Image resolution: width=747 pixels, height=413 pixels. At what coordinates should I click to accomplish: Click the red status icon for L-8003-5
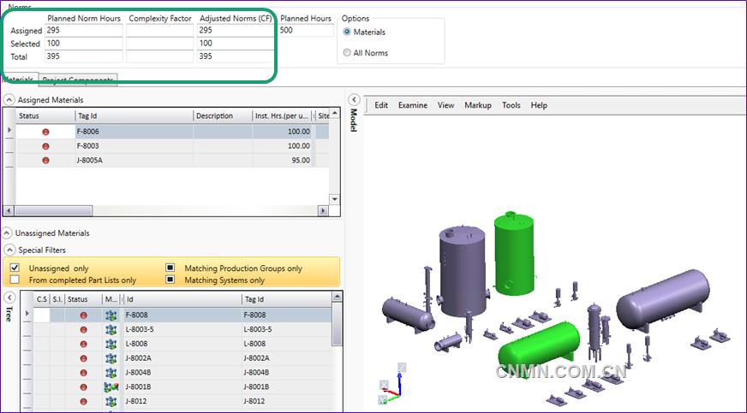coord(83,329)
